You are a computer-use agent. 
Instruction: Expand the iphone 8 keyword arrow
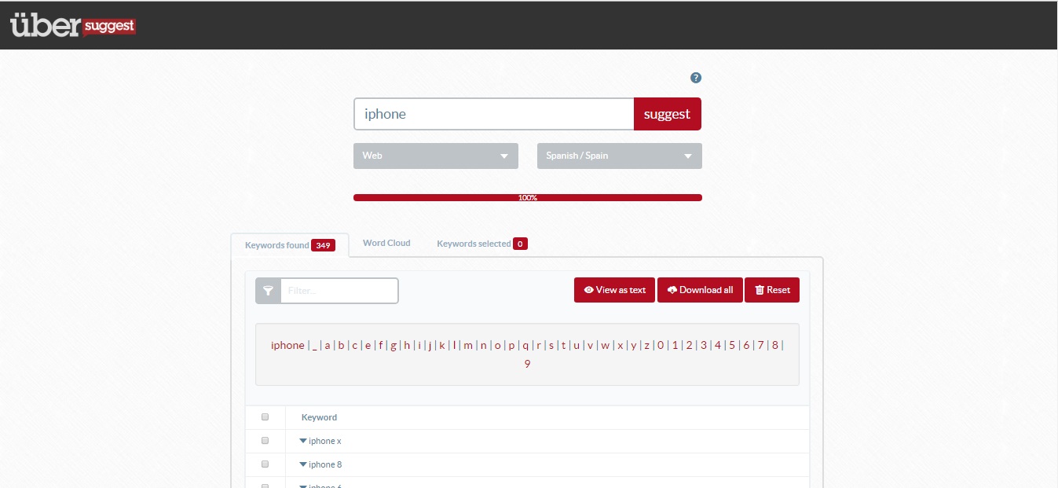pyautogui.click(x=303, y=464)
